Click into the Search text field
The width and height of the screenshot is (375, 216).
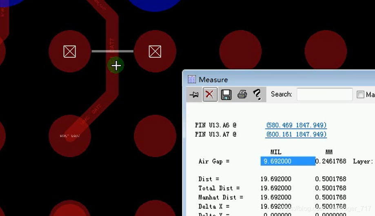pyautogui.click(x=324, y=94)
